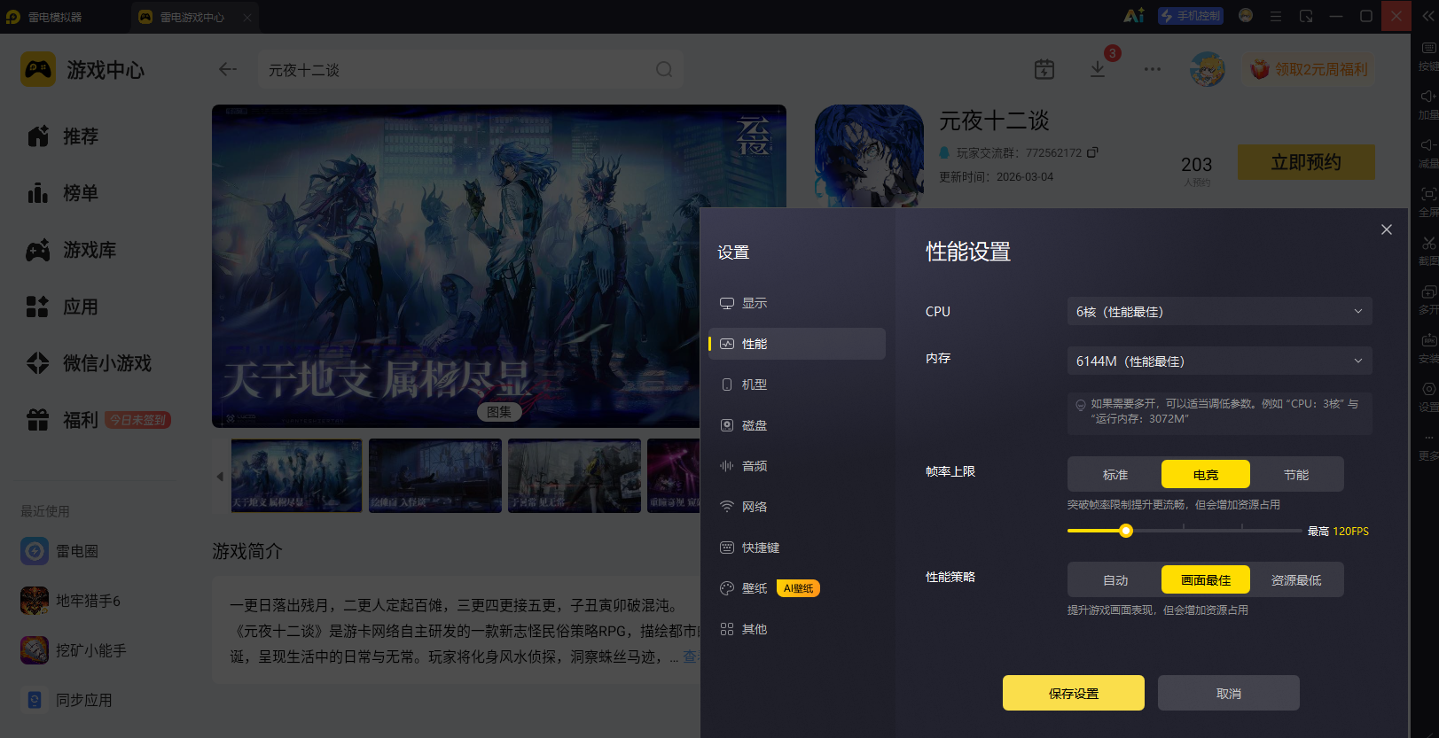This screenshot has height=738, width=1439.
Task: Close the settings dialog
Action: (1387, 229)
